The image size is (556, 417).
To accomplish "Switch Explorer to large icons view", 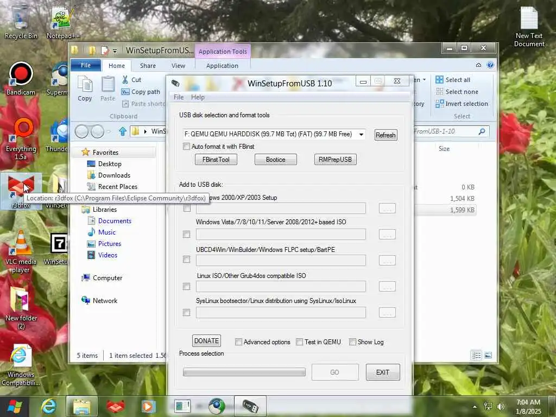I will coord(488,355).
